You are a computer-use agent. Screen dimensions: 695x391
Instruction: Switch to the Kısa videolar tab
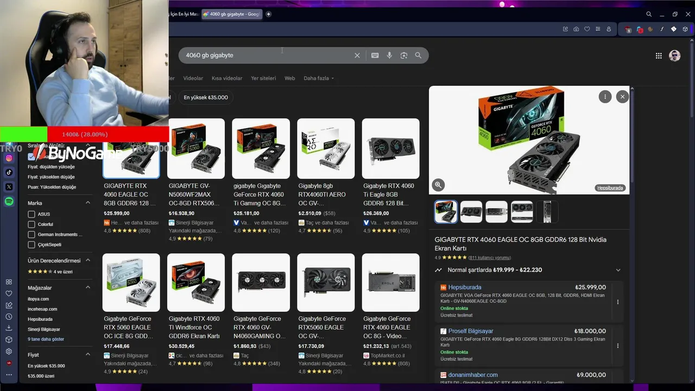[227, 78]
